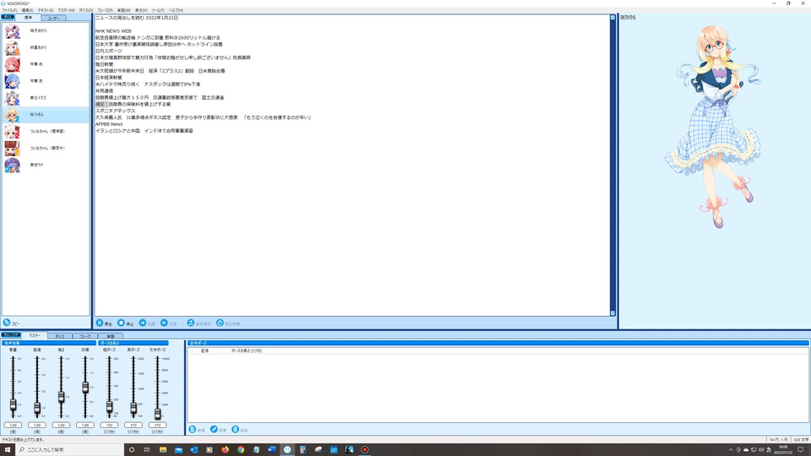Select the 結月ゆかり voice avatar
This screenshot has height=456, width=811.
click(12, 31)
